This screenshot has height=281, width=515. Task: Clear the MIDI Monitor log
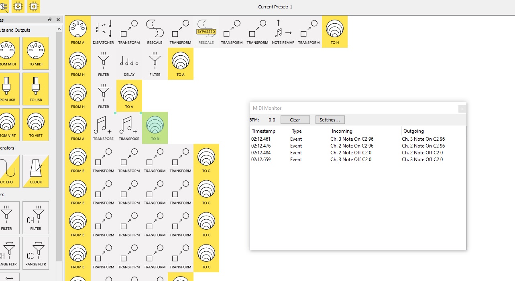click(295, 120)
